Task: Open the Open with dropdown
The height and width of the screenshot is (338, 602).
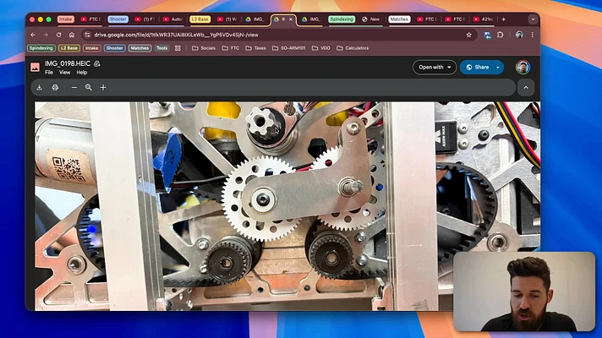Action: [x=435, y=67]
